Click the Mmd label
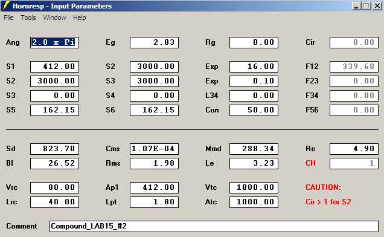The image size is (384, 237). 213,149
